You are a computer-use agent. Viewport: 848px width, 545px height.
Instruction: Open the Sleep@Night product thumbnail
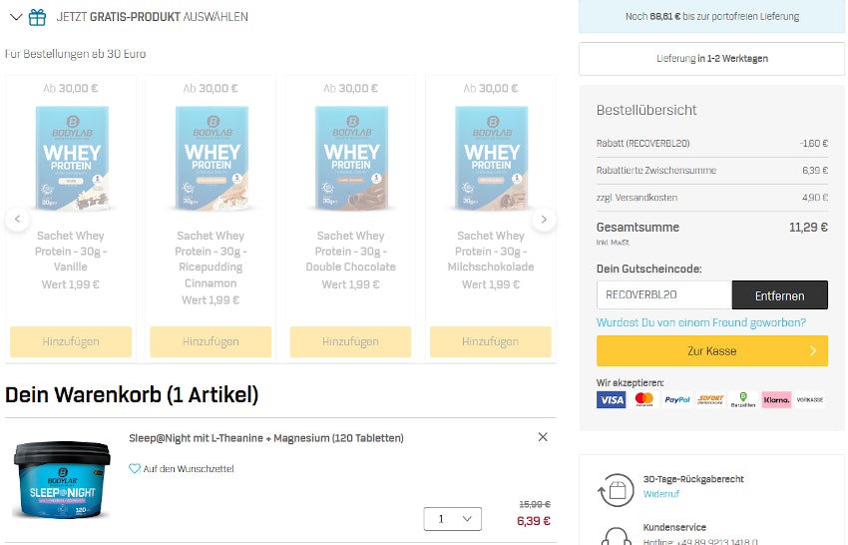coord(62,479)
